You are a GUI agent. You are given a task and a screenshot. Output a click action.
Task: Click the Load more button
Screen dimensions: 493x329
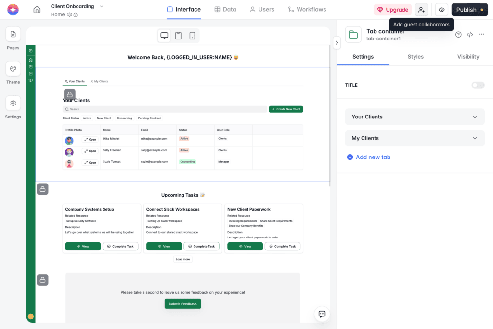[182, 259]
